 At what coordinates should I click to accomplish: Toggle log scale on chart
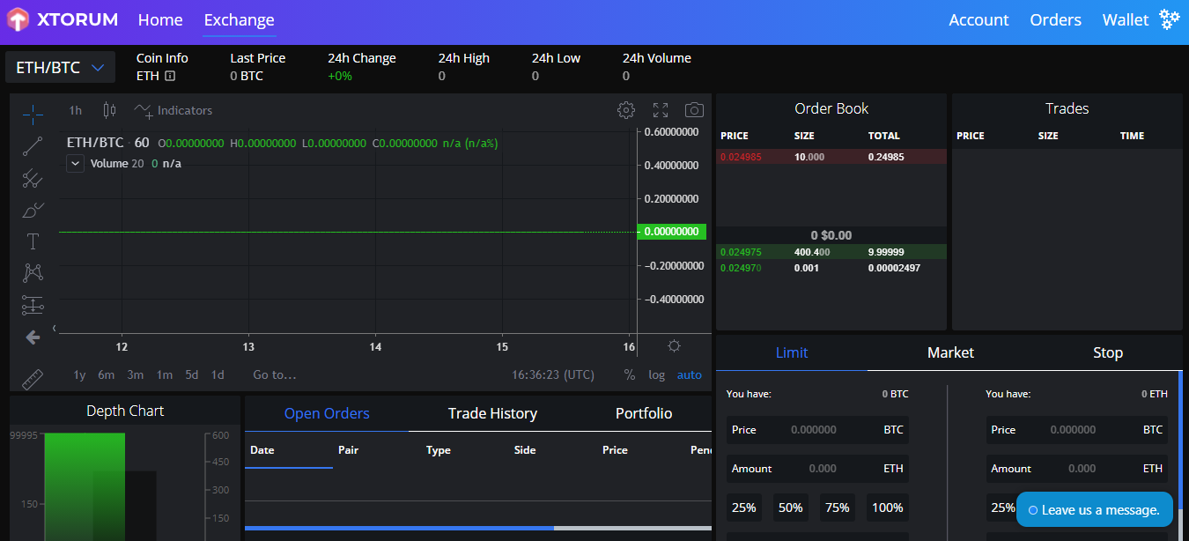[657, 374]
